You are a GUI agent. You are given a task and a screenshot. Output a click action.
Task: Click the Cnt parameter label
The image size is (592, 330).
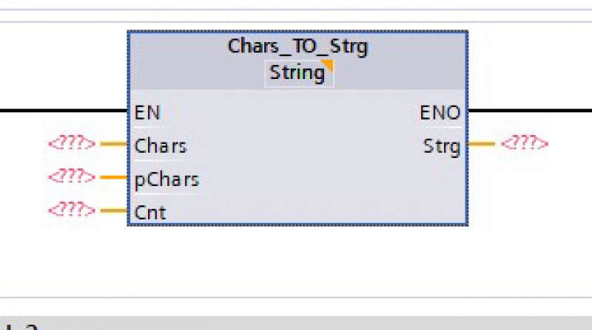[x=150, y=213]
